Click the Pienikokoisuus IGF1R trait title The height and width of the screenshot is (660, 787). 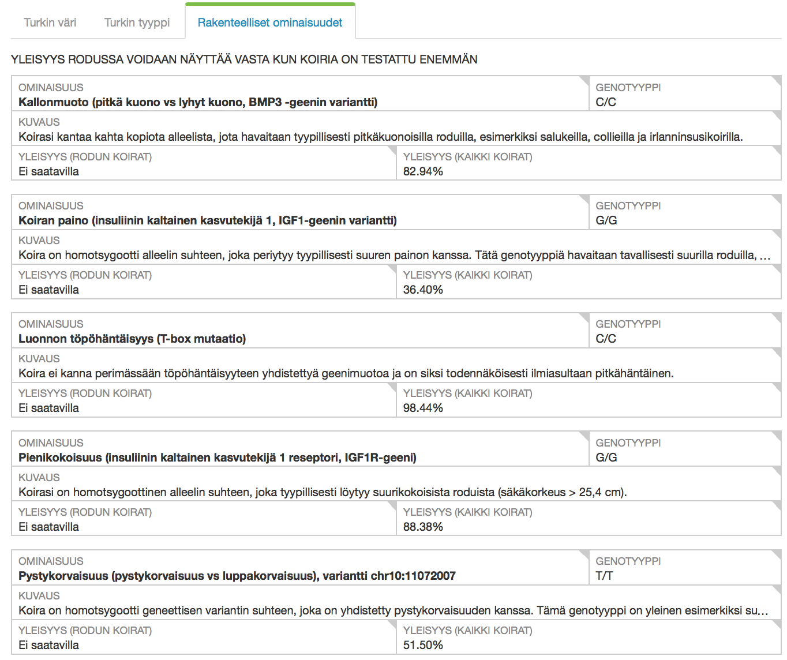coord(217,458)
